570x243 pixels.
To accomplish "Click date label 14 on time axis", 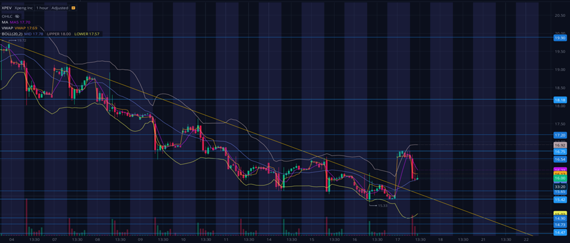I will click(x=269, y=239).
